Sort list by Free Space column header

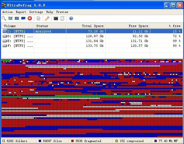pos(128,26)
